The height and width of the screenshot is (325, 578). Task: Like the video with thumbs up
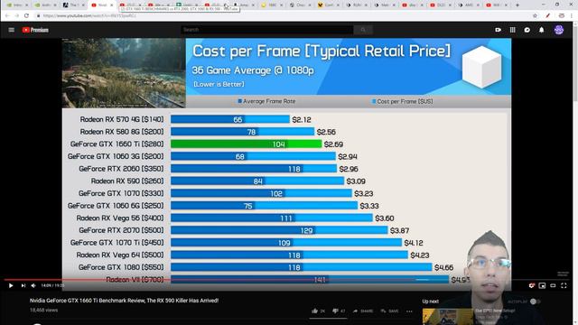pos(318,311)
